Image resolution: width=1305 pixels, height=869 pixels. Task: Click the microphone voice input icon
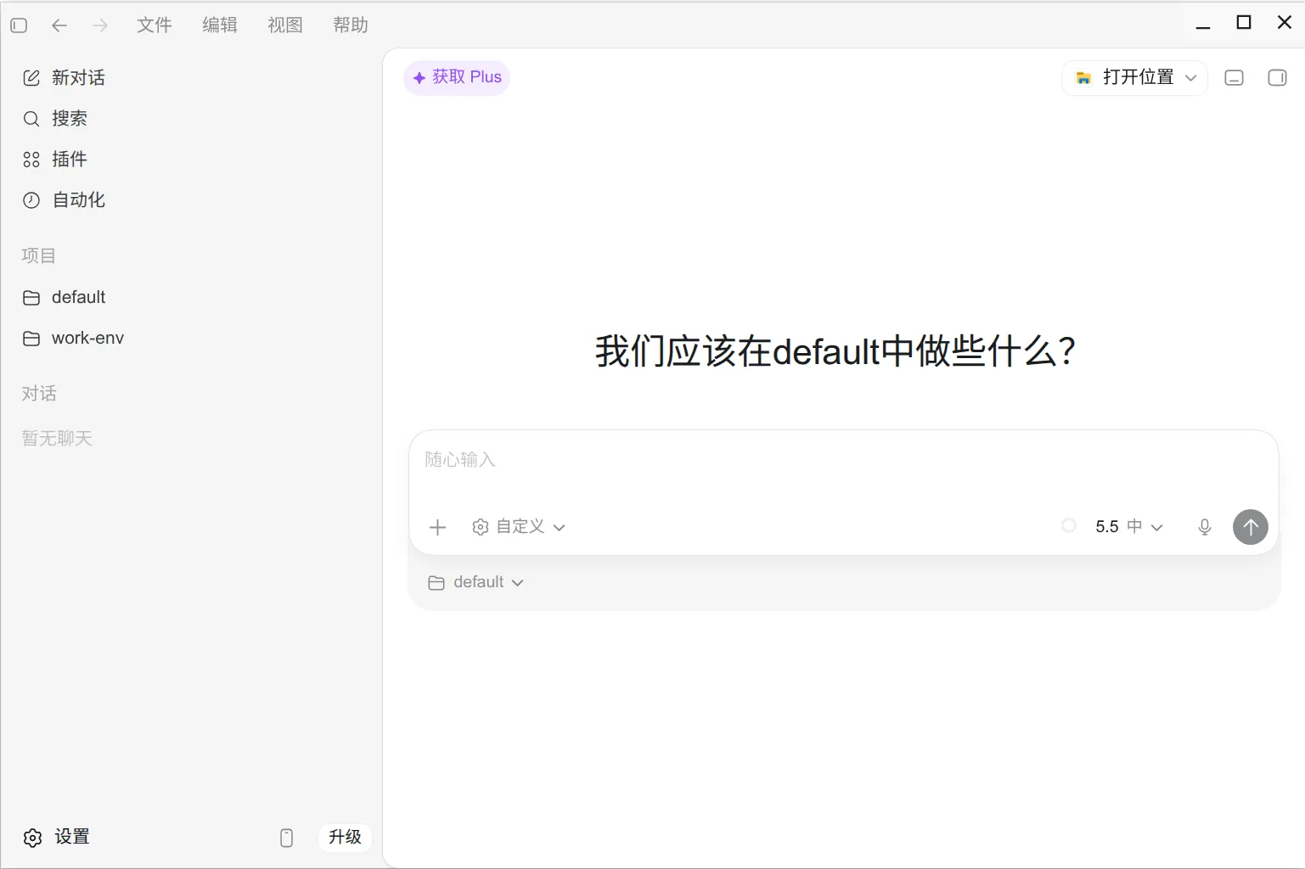(x=1205, y=527)
